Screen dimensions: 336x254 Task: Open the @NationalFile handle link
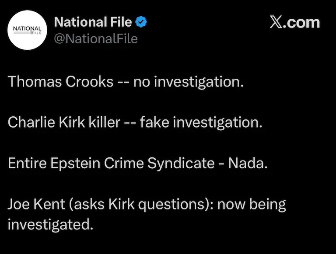pos(95,39)
